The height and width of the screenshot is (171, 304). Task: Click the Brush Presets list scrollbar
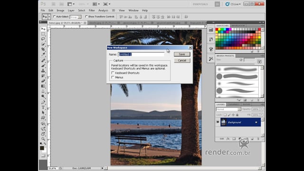[x=262, y=82]
